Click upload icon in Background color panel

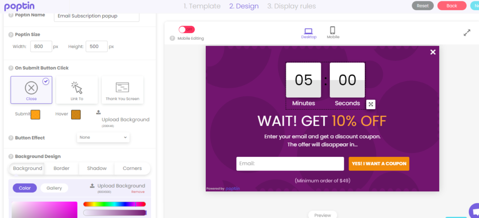[92, 186]
